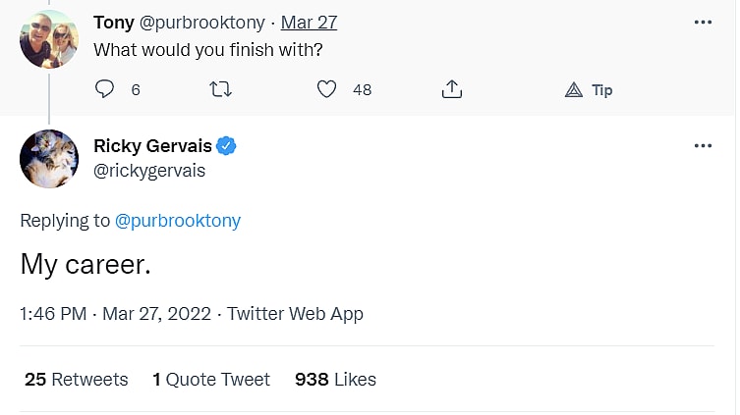Retweet Tony's tweet
Screen dimensions: 740x415
[x=222, y=89]
